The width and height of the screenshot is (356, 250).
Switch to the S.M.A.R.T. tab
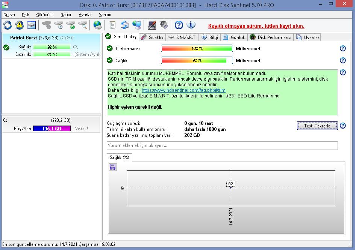coord(182,37)
